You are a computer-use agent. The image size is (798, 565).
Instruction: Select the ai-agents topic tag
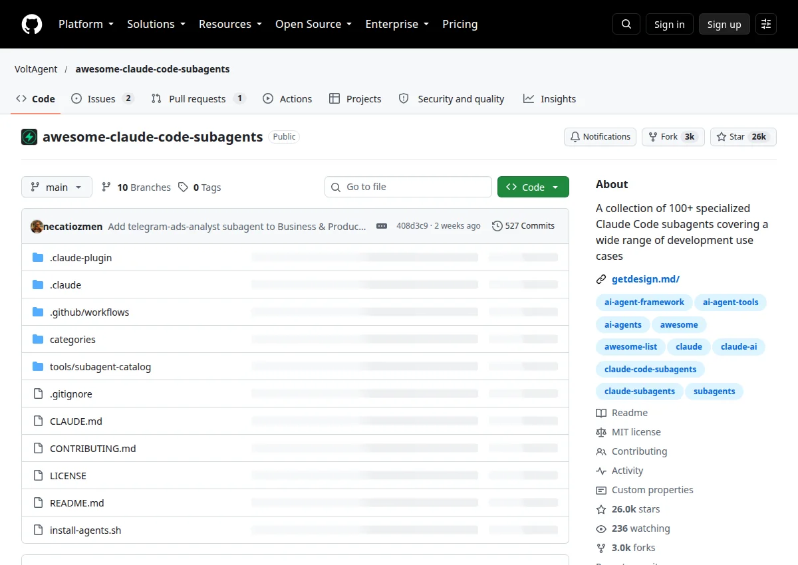(x=623, y=324)
